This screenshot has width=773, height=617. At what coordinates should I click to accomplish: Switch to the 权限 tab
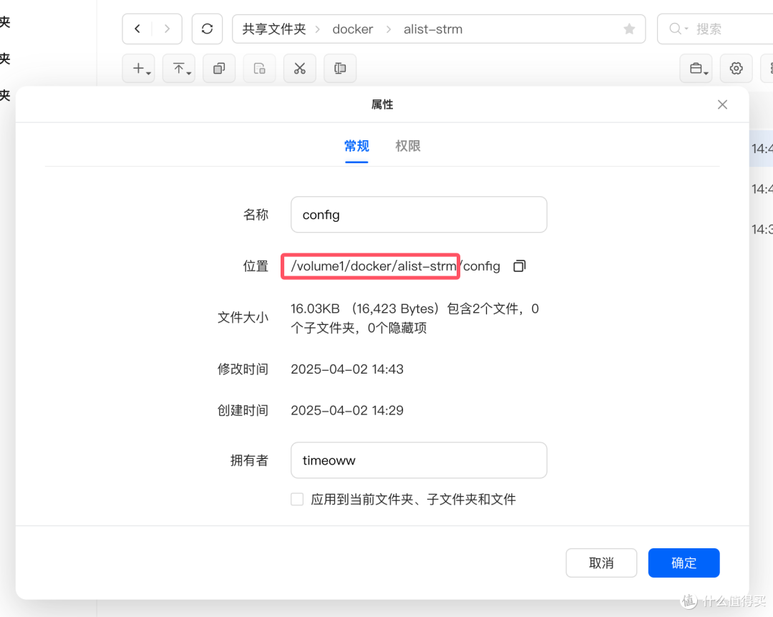[408, 146]
